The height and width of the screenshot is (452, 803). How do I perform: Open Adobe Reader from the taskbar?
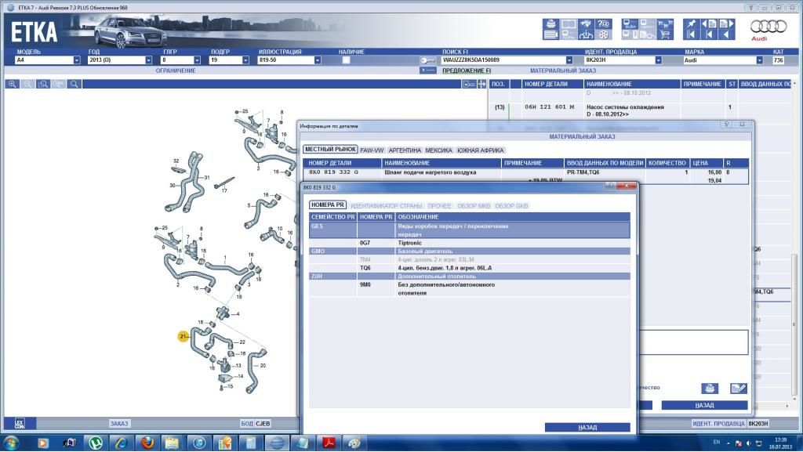tap(329, 443)
